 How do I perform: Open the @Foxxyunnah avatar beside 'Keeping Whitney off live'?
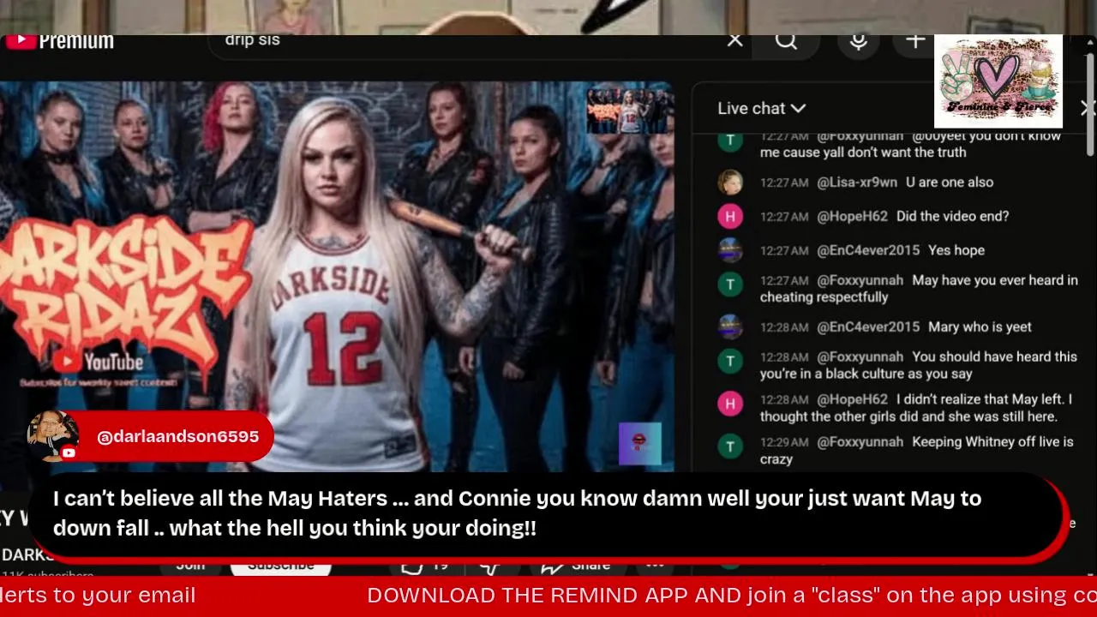point(730,446)
